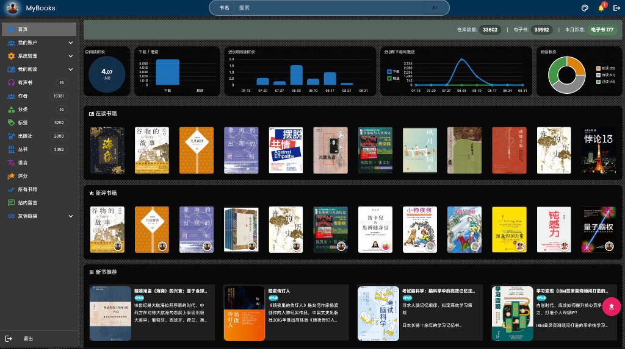Open the 首页 home item in sidebar

click(x=39, y=29)
